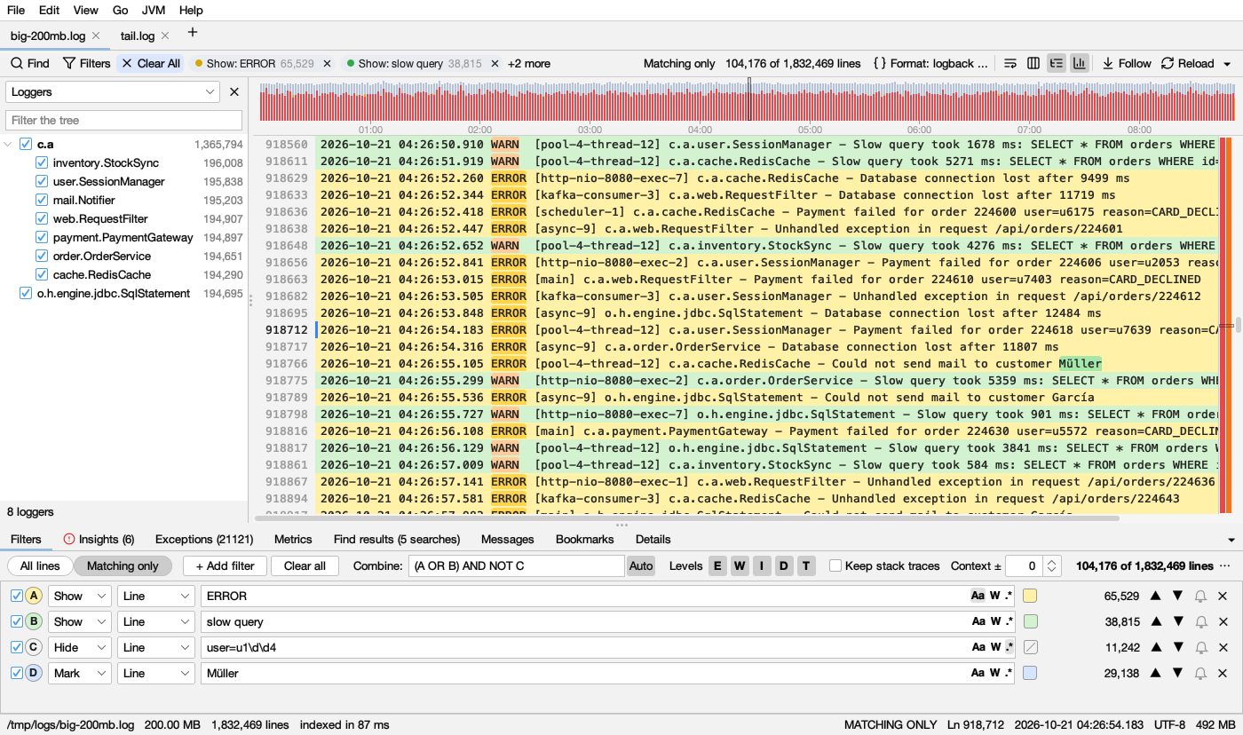Toggle regex option on user=u1 filter
This screenshot has width=1243, height=735.
[x=1009, y=647]
